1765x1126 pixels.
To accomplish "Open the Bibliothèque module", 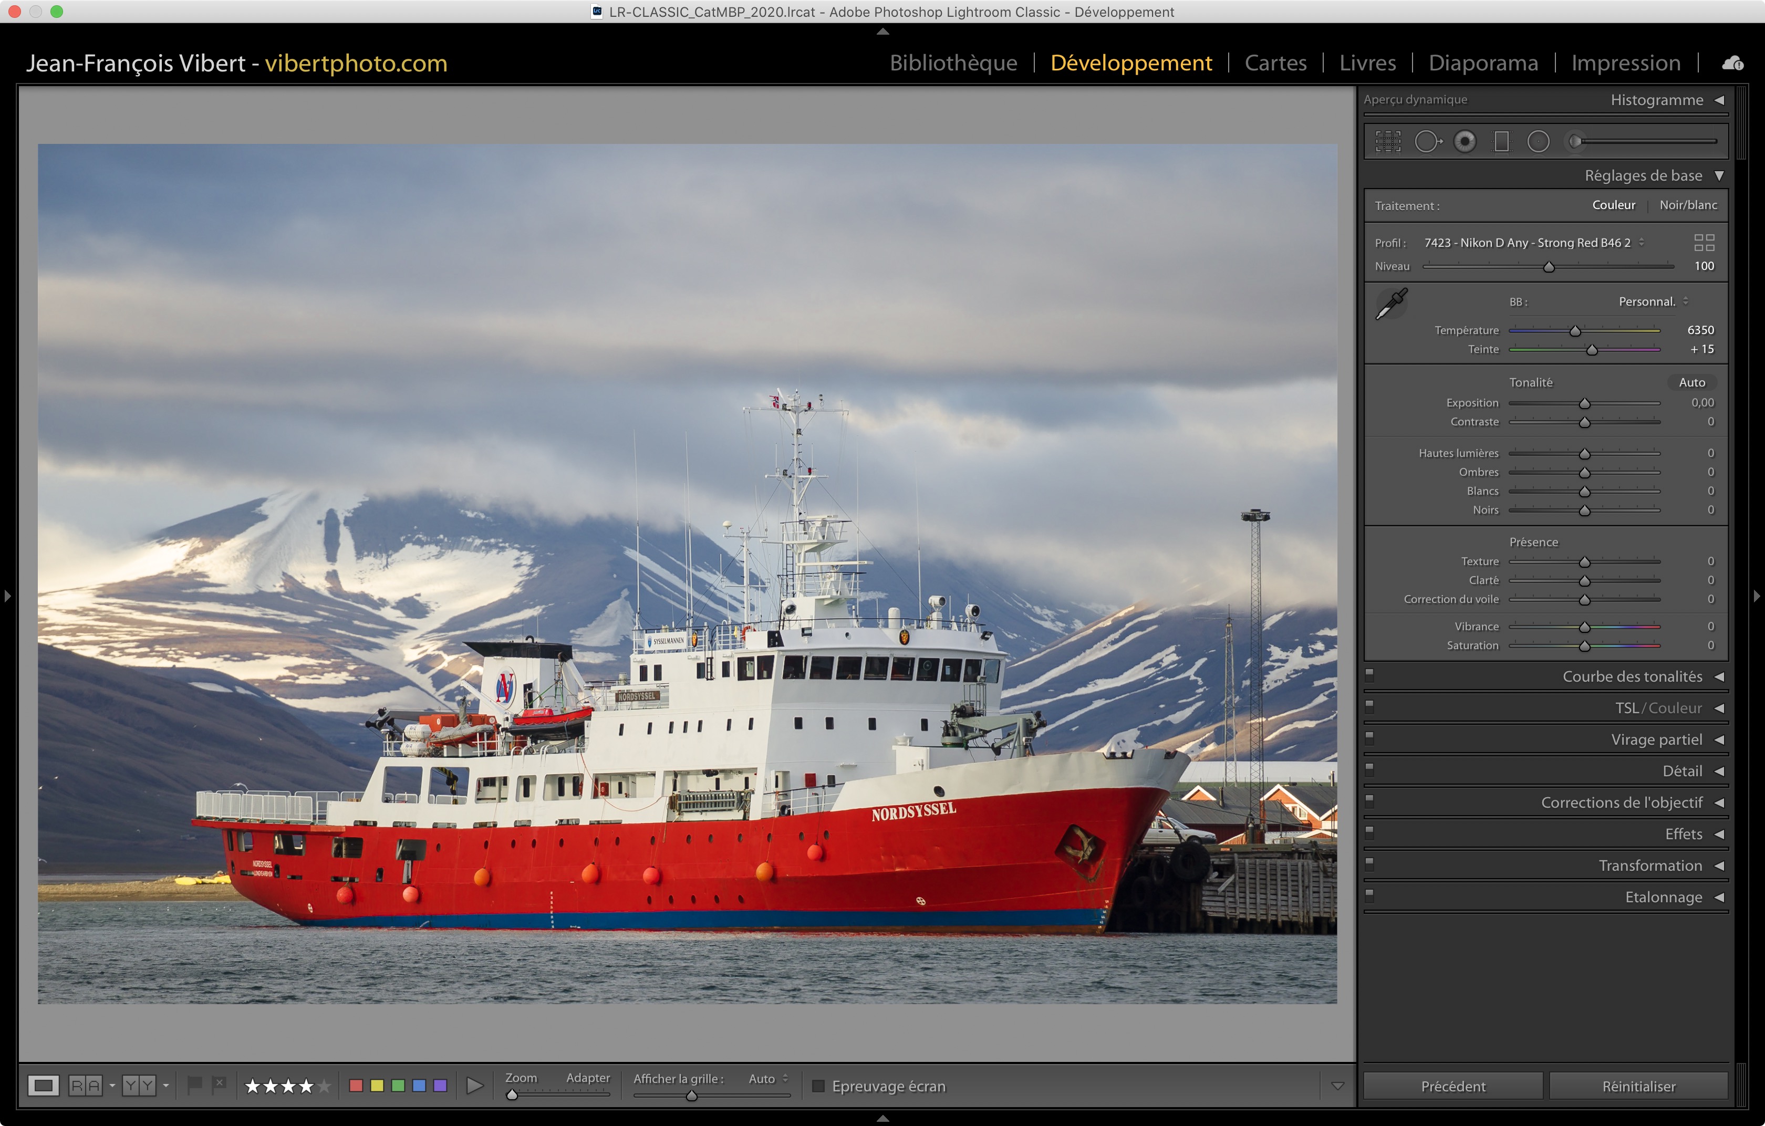I will point(953,63).
